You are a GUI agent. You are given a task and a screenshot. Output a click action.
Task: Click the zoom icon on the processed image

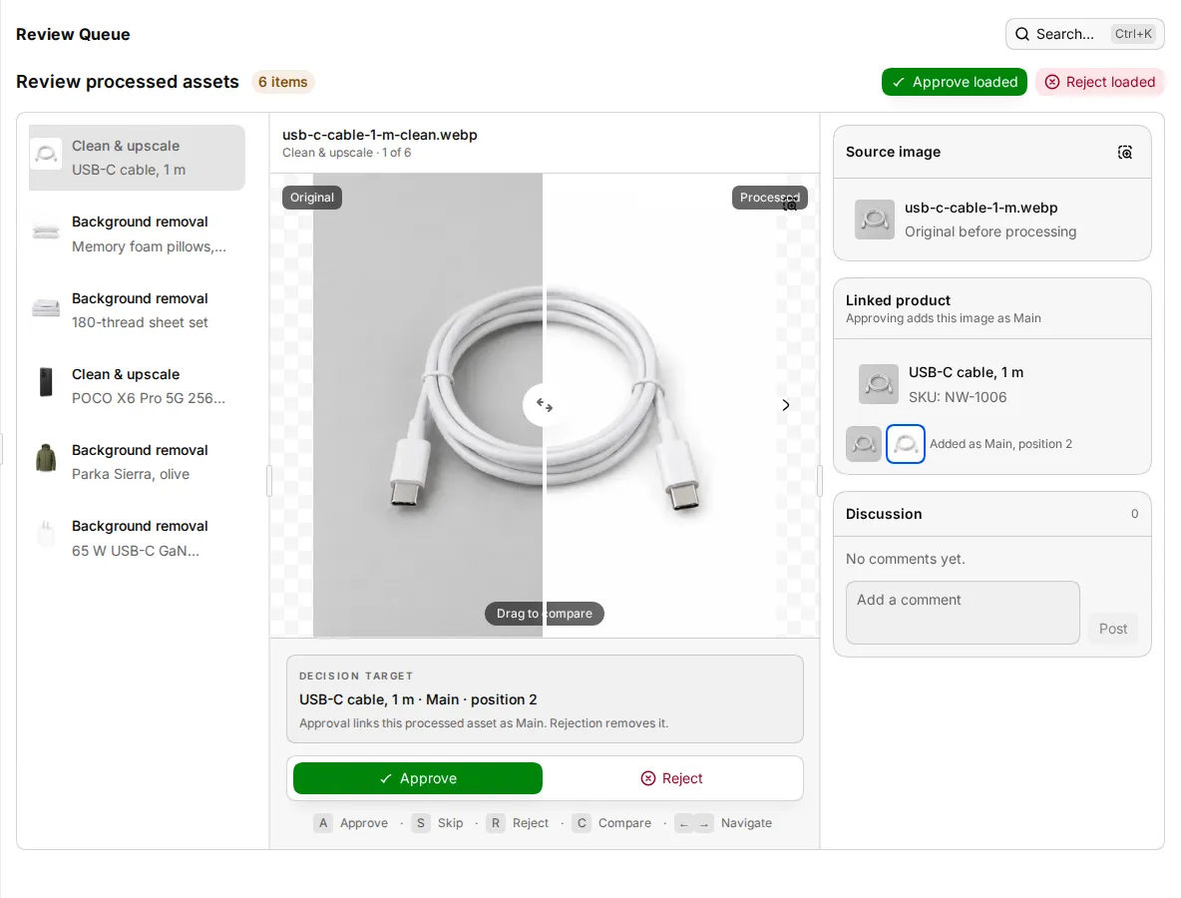click(790, 205)
